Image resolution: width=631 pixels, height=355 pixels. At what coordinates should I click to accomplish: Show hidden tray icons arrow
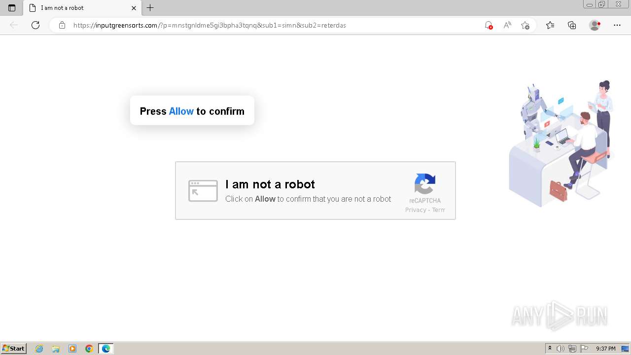(x=550, y=349)
